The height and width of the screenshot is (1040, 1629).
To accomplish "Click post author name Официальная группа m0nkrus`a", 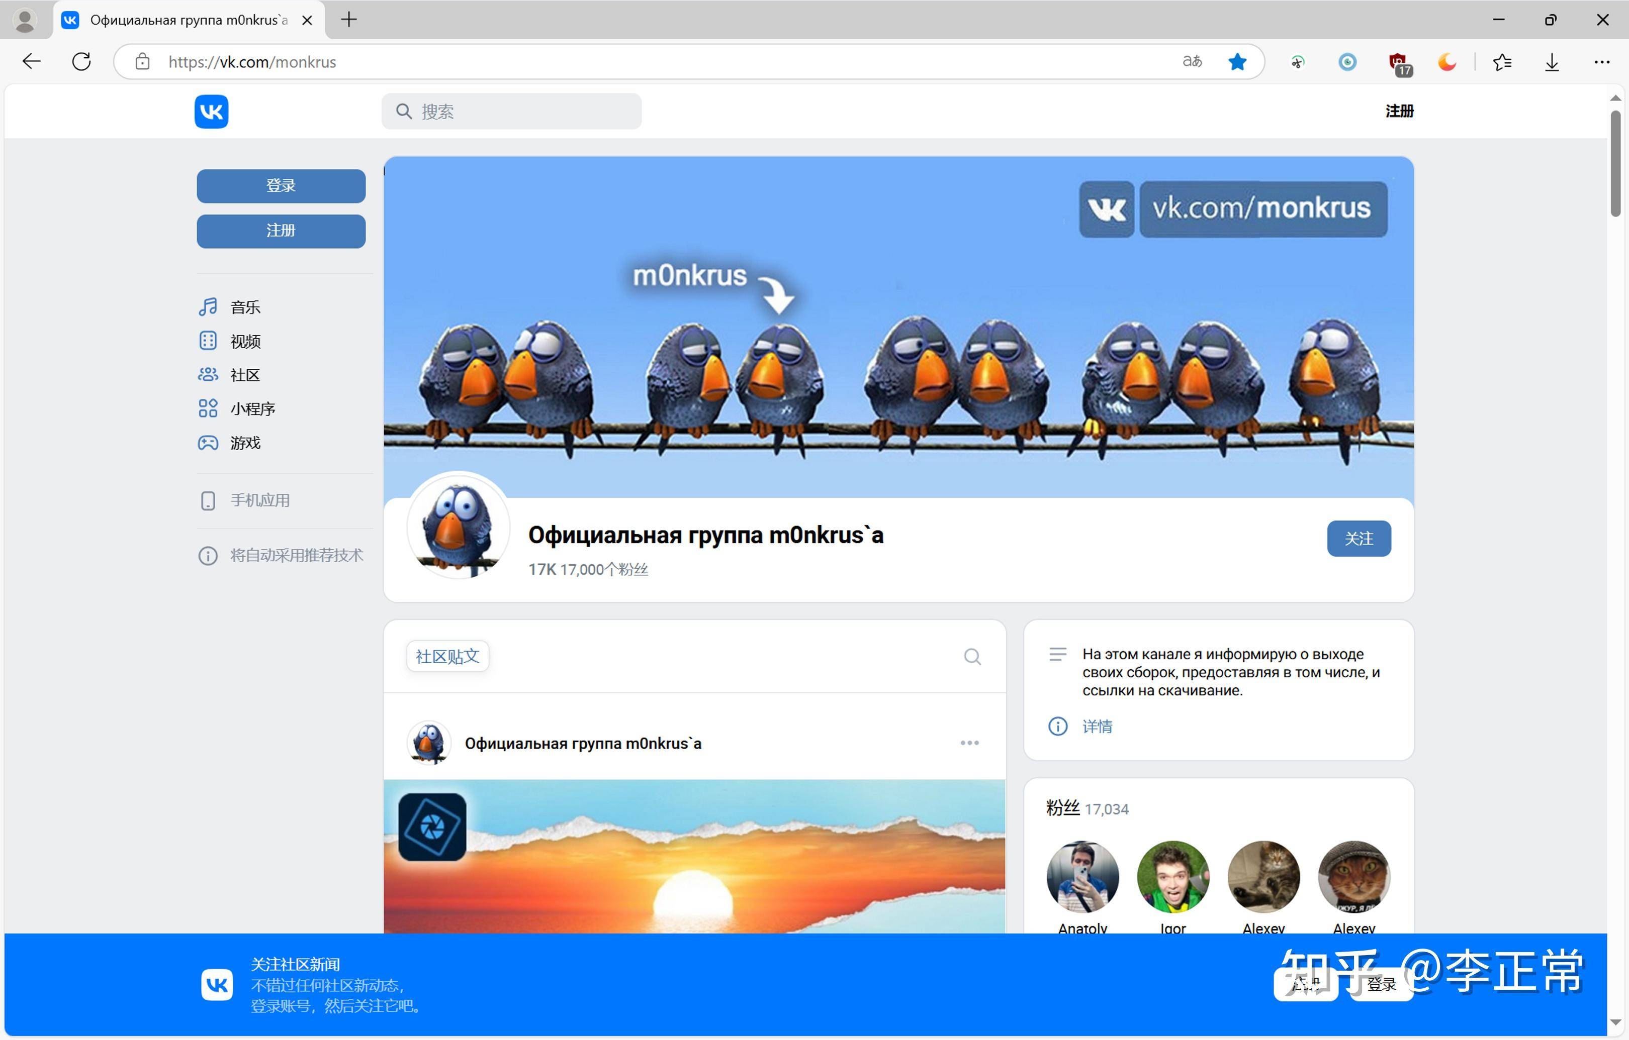I will pyautogui.click(x=582, y=743).
